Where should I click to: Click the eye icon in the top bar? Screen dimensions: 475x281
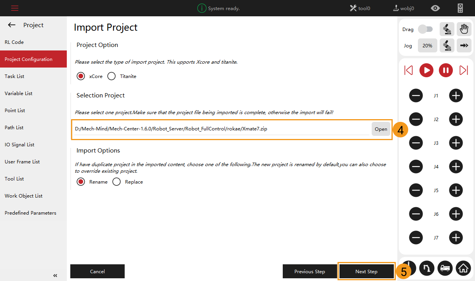435,8
